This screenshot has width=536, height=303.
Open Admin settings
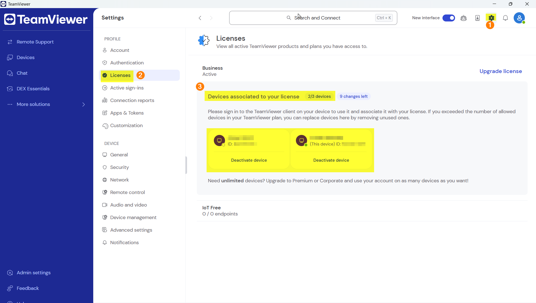[x=47, y=273]
